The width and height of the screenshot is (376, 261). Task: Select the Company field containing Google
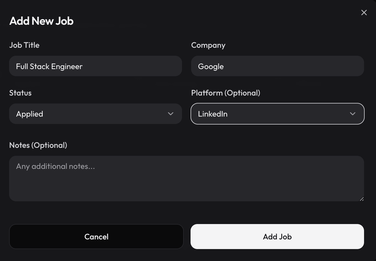pos(277,66)
